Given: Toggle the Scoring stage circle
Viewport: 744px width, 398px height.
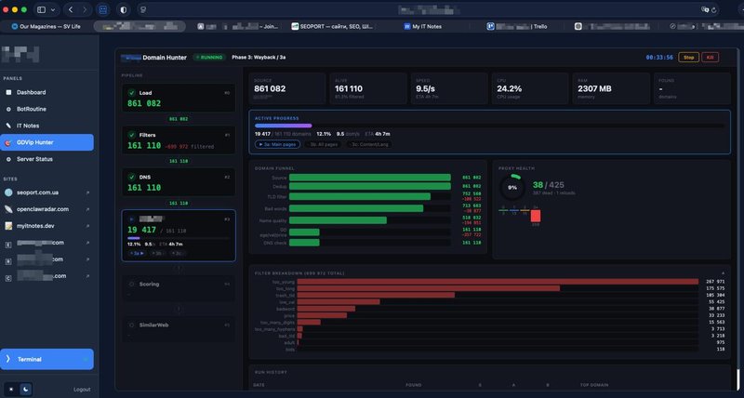Looking at the screenshot, I should tap(131, 285).
